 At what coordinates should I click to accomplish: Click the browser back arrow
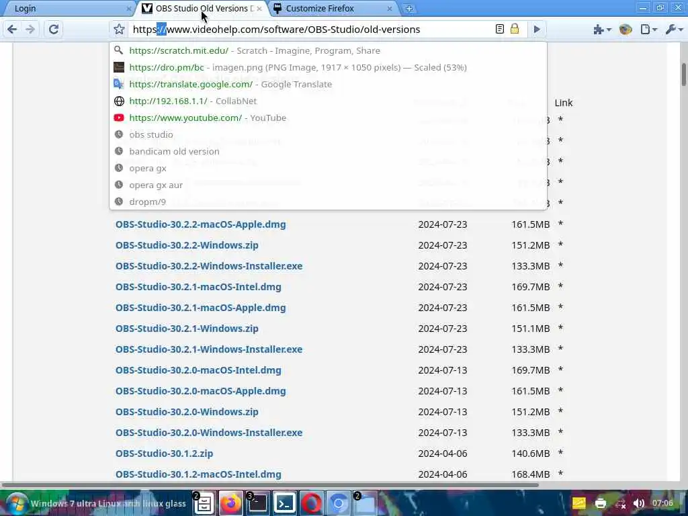12,30
